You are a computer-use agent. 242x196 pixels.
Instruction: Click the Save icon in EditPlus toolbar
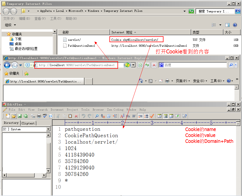20,116
